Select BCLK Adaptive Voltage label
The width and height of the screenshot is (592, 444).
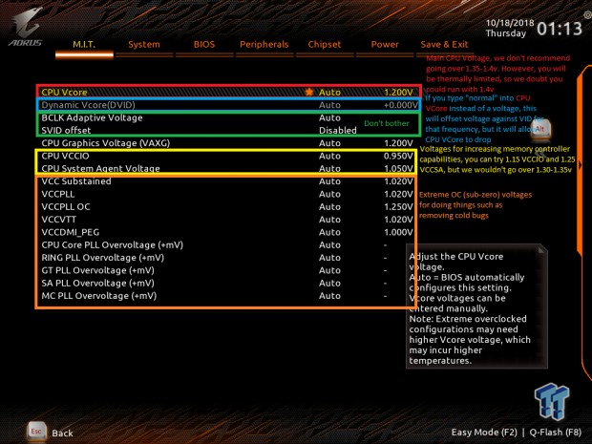click(92, 117)
